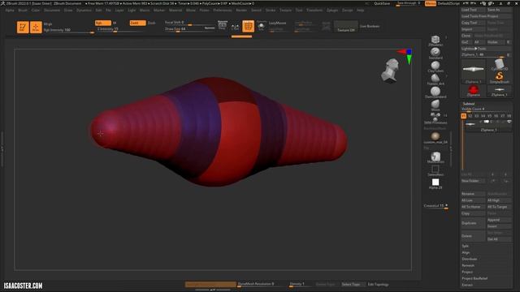The width and height of the screenshot is (520, 292).
Task: Open the Alpha menu
Action: coord(10,11)
